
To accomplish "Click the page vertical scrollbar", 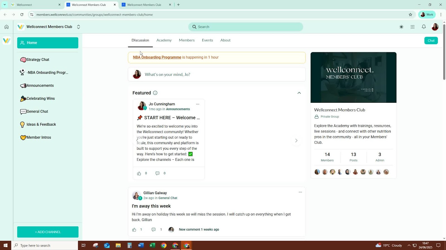I will tap(444, 52).
